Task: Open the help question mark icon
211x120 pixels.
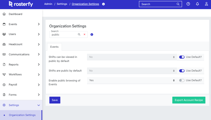Action: pos(188,4)
